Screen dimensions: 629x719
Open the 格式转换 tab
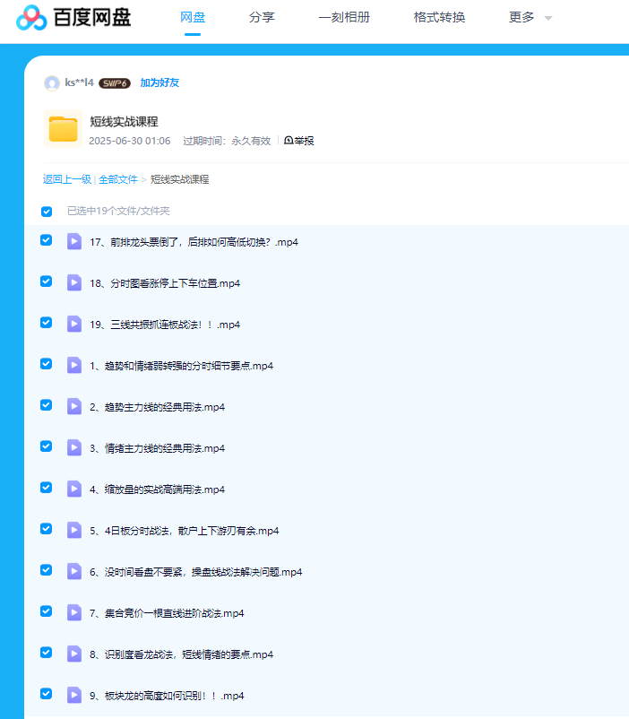[x=439, y=17]
